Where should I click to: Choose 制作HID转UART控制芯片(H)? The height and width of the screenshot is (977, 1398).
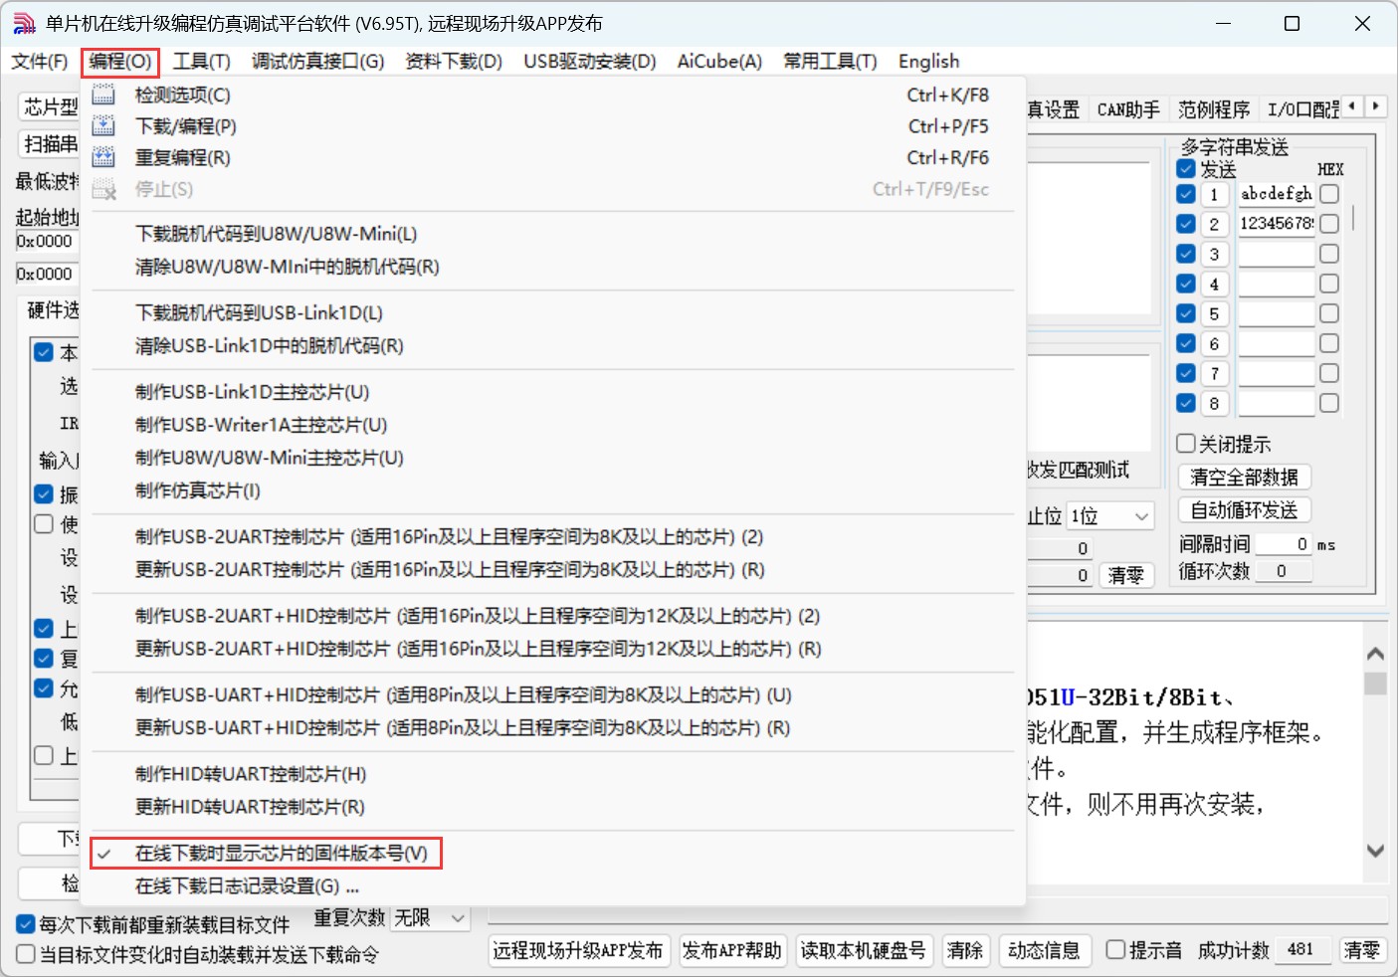click(x=553, y=774)
